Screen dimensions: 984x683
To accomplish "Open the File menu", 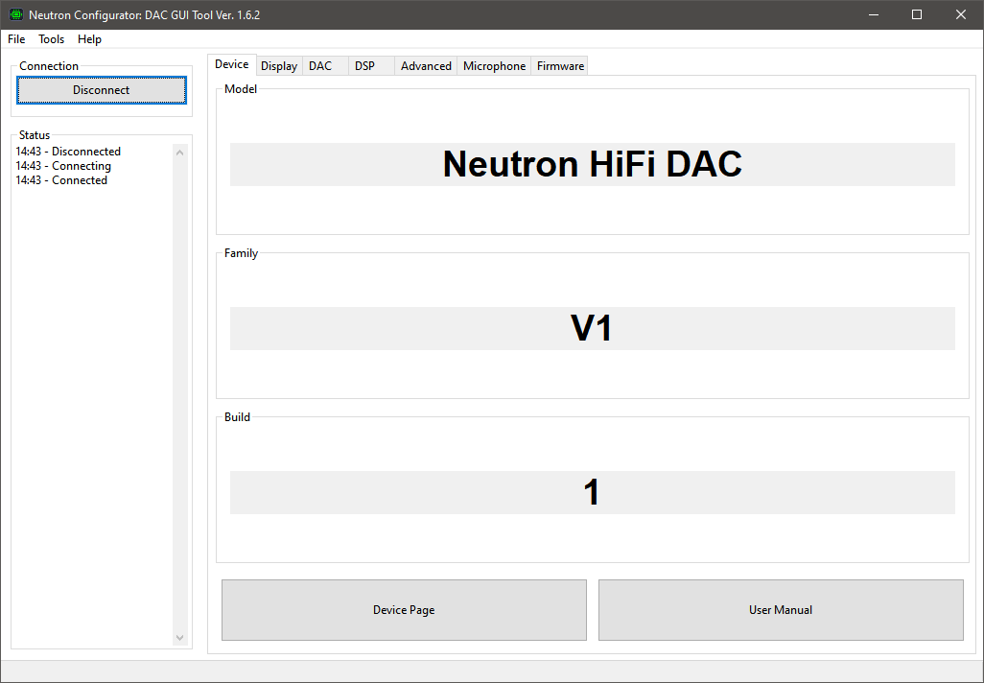I will (15, 39).
